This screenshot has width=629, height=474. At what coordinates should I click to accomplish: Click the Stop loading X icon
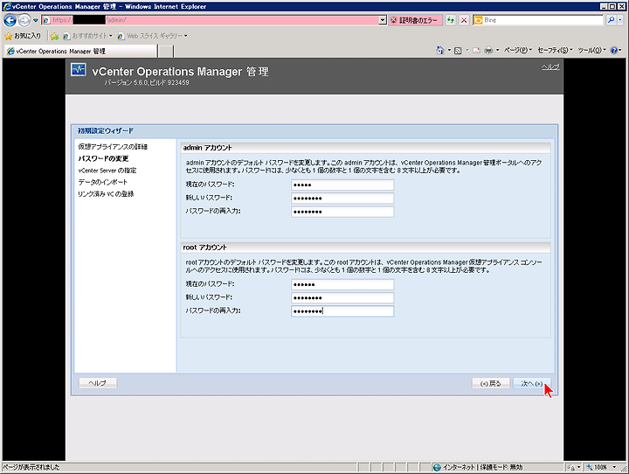click(x=464, y=20)
